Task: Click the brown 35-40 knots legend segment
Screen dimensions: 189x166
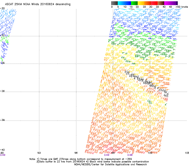Action: (161, 3)
